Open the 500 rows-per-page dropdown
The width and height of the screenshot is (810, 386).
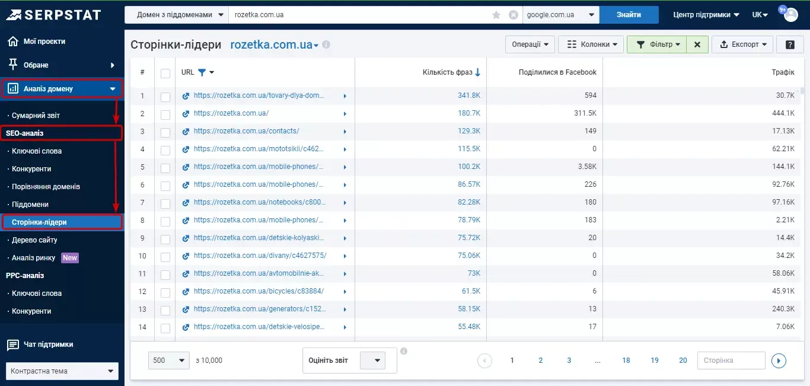(x=169, y=360)
